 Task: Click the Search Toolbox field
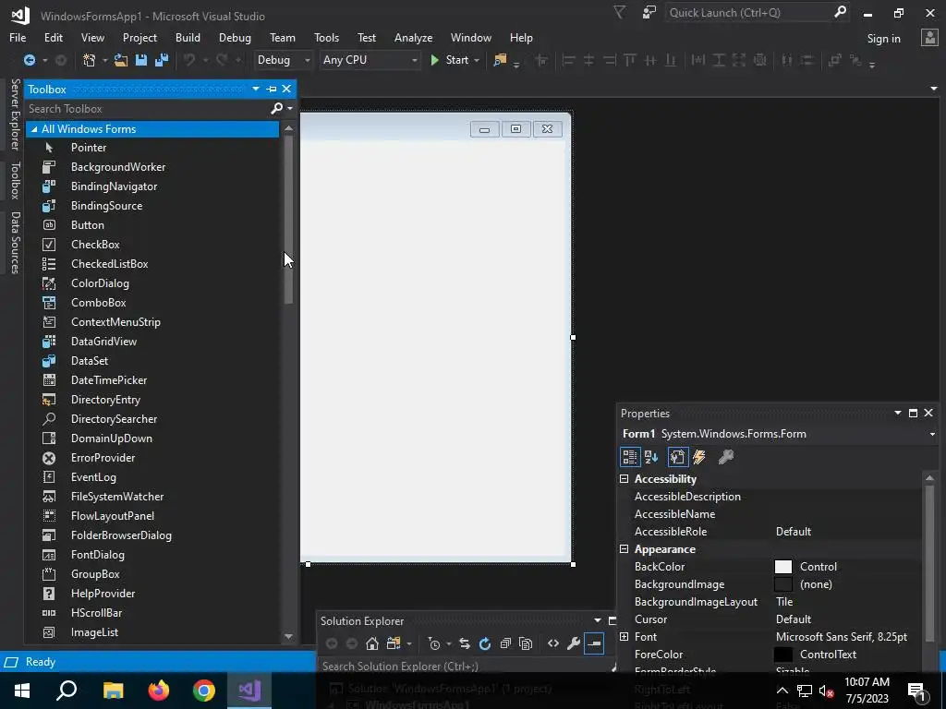[x=148, y=109]
